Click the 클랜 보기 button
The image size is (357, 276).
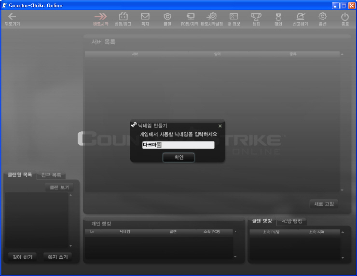(x=59, y=187)
